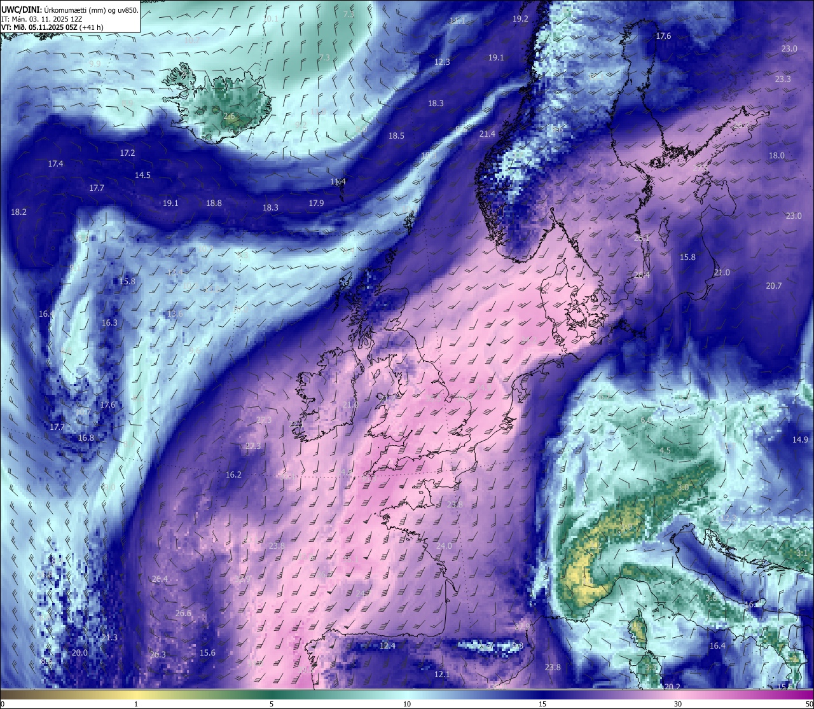Click the 26.3 value label

point(158,655)
